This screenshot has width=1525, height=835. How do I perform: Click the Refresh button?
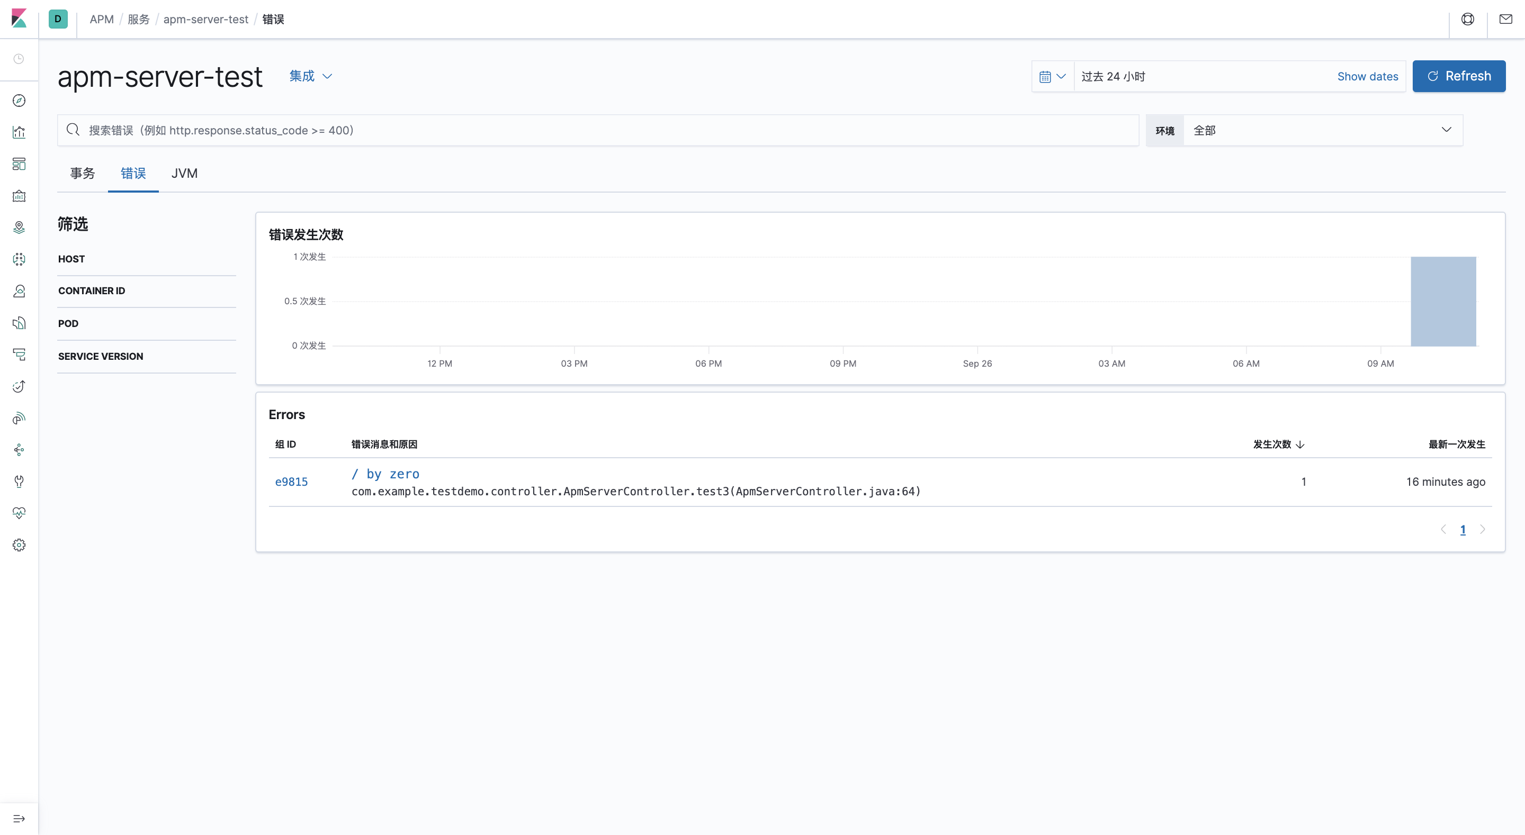click(x=1459, y=76)
